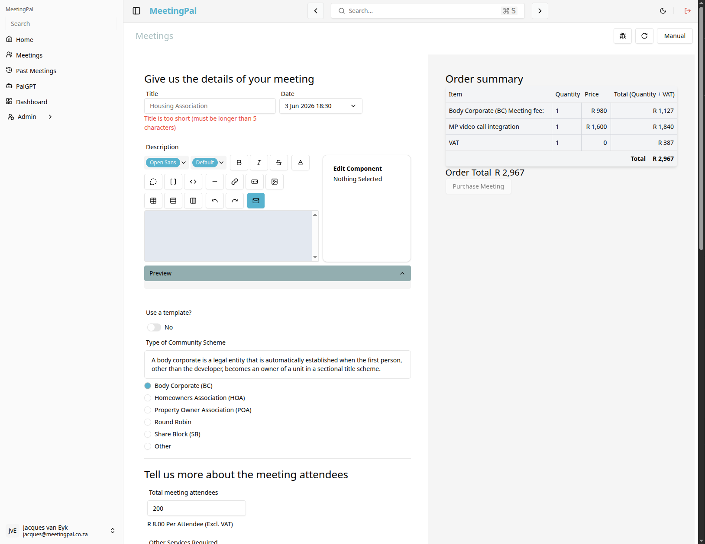Open the meeting date dropdown
The height and width of the screenshot is (544, 705).
[321, 106]
